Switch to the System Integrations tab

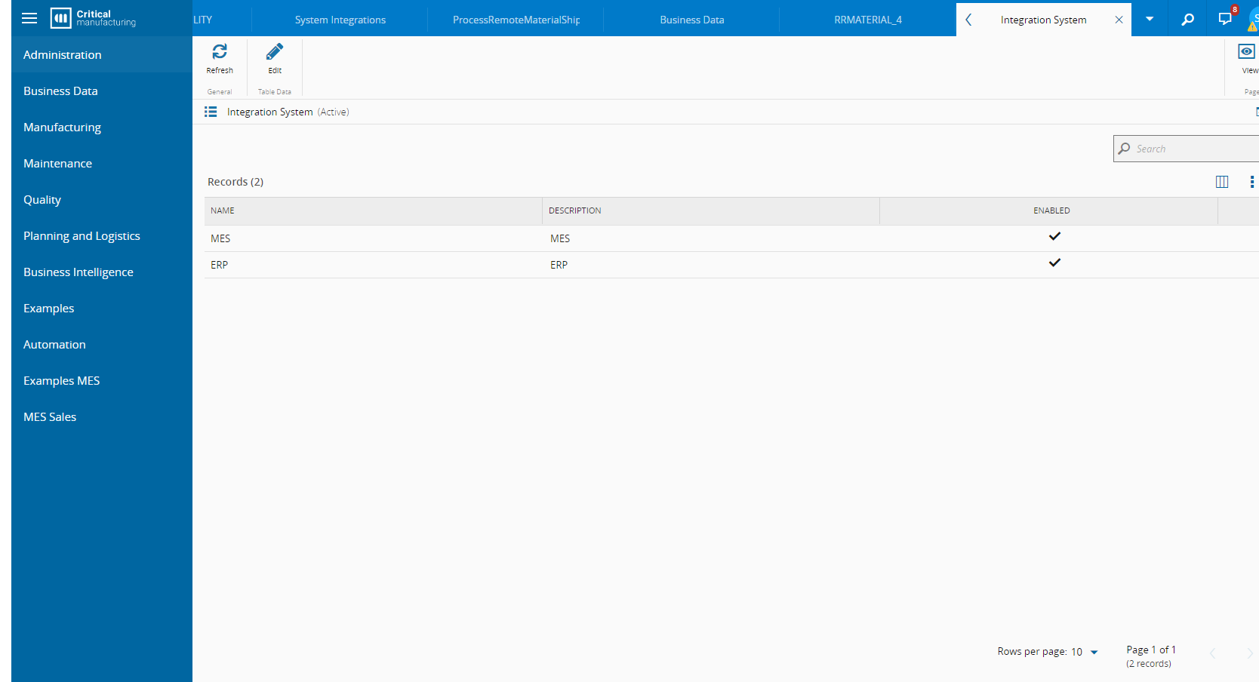[x=340, y=20]
